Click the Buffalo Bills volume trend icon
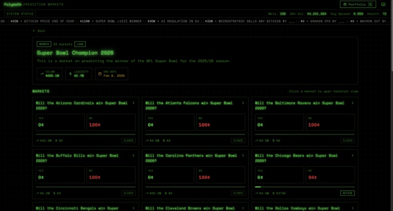 38,193
